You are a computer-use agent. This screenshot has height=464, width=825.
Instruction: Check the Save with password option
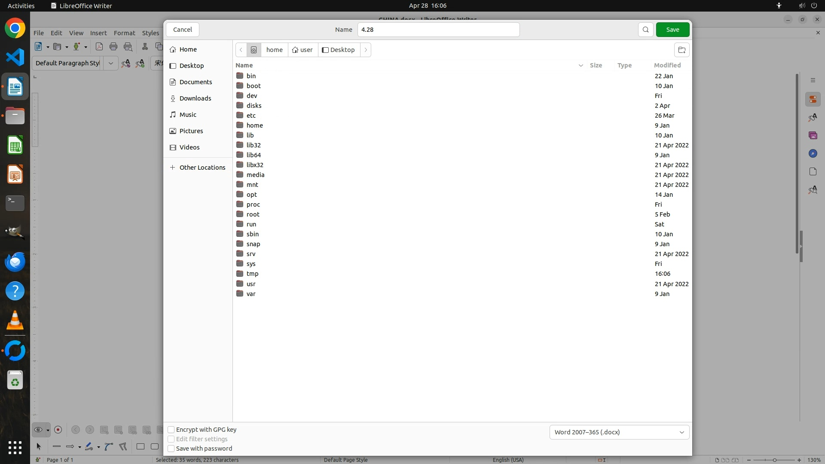(x=171, y=449)
